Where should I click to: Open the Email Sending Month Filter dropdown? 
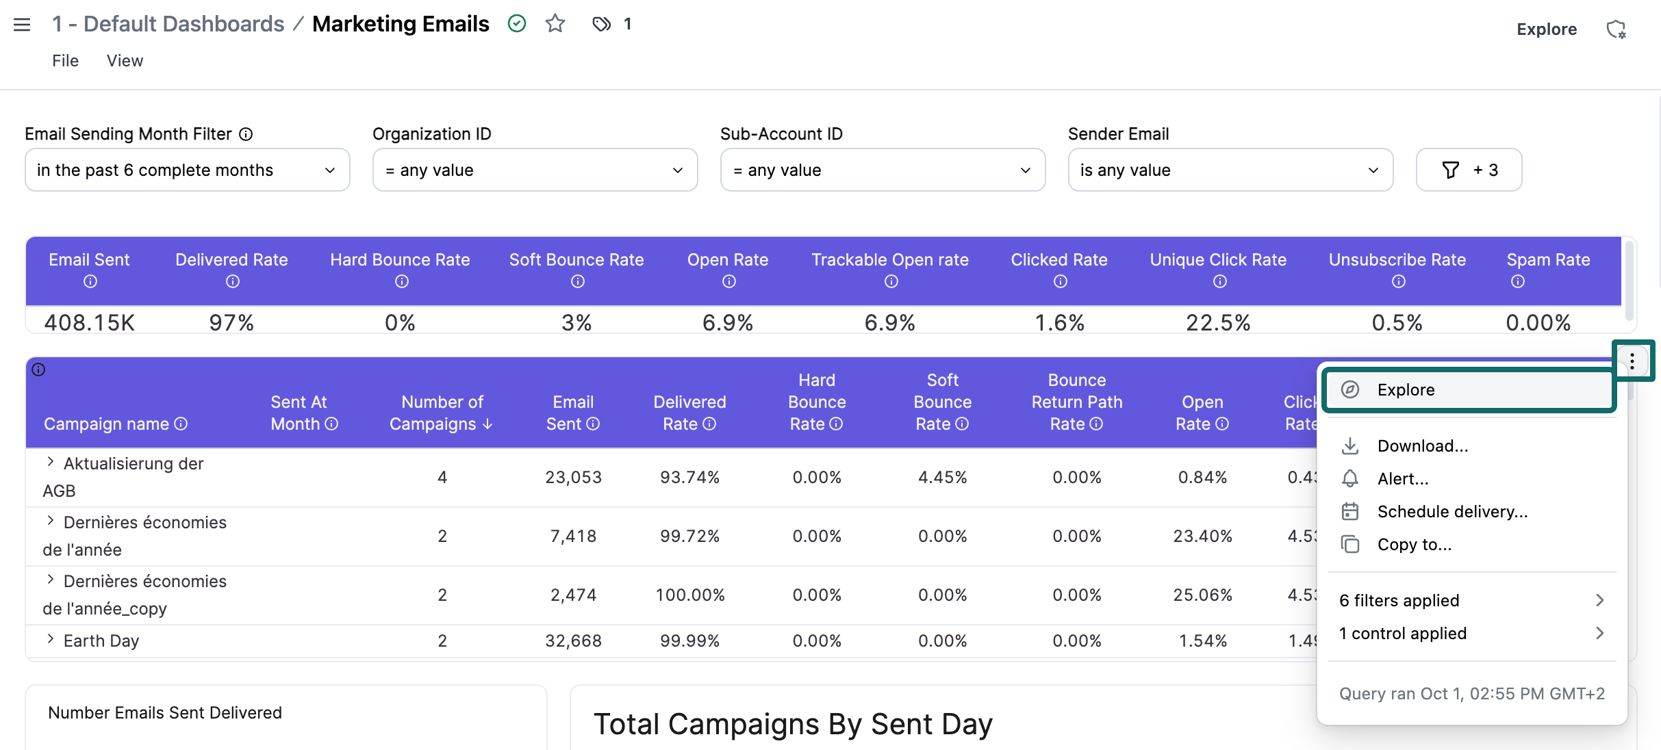coord(187,170)
